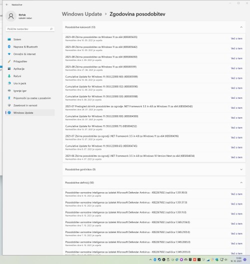
Task: Expand the Posodobitve gonilnikov section
Action: [241, 169]
